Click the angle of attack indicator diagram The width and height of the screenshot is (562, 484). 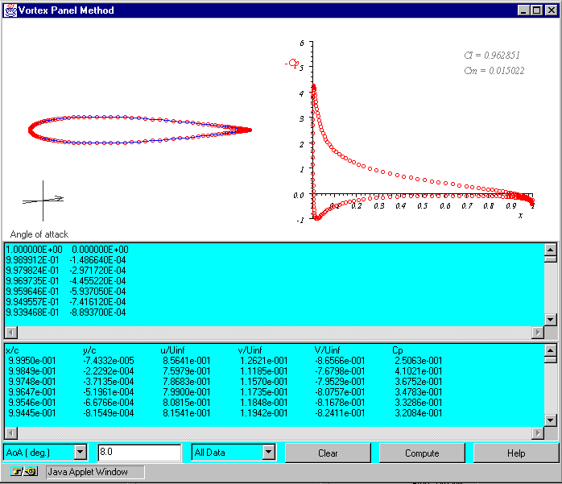[x=43, y=200]
